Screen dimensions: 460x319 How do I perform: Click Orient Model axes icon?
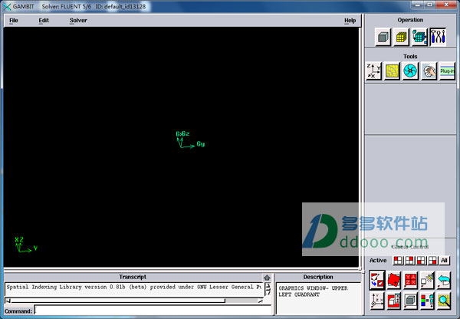tap(377, 301)
